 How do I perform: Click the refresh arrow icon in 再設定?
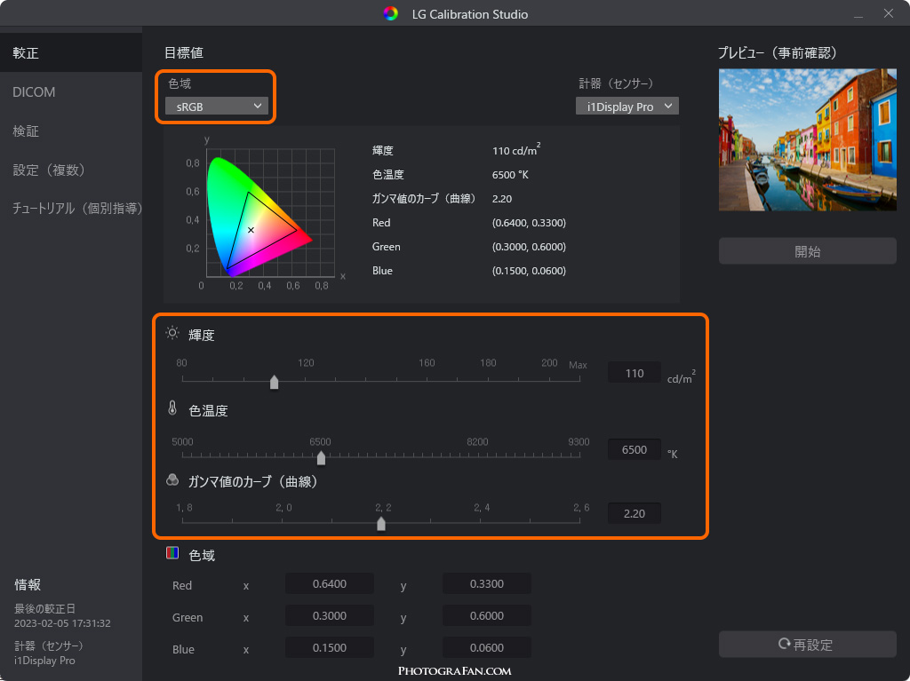coord(784,644)
